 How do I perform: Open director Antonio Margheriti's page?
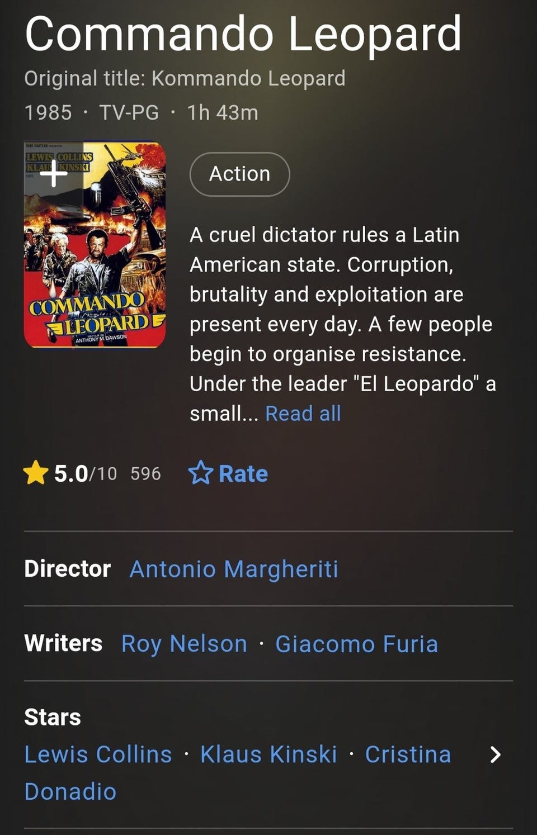point(234,569)
